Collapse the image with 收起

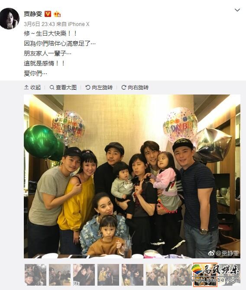(32, 87)
